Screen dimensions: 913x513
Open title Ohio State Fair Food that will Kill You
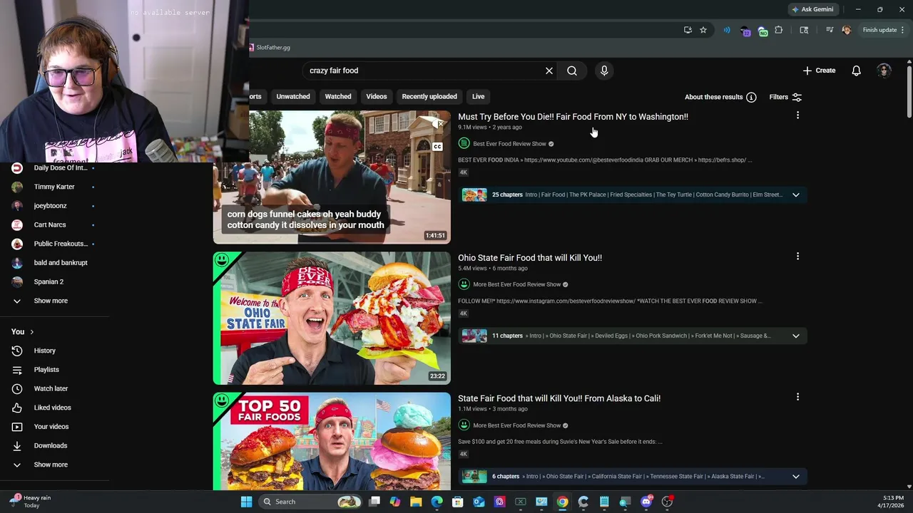point(530,258)
